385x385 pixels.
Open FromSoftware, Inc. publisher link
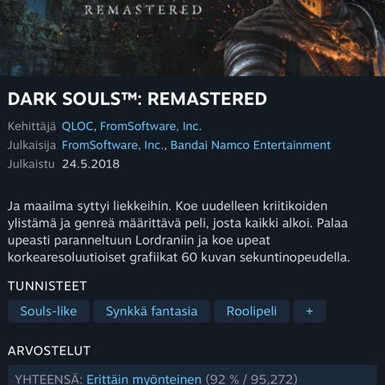pyautogui.click(x=112, y=145)
